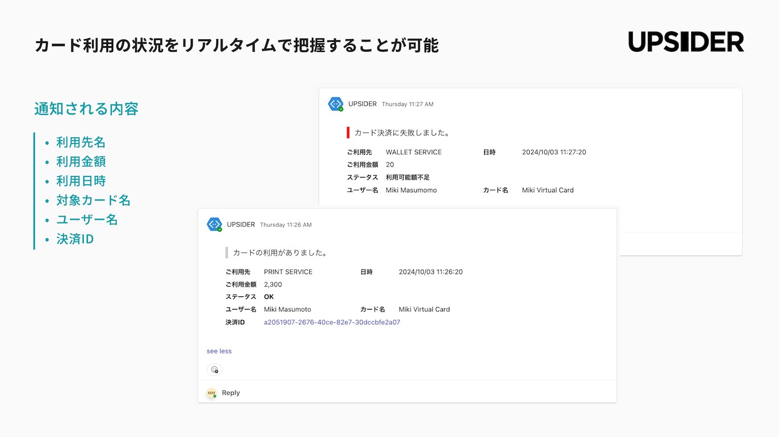The width and height of the screenshot is (779, 437).
Task: Click the datetime value 2024/10/03 11:26:20
Action: coord(431,272)
